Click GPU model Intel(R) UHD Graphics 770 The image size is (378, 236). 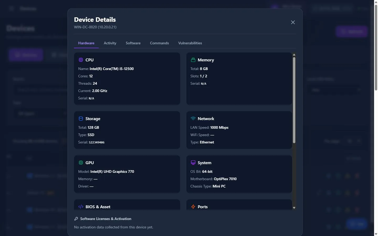click(x=112, y=171)
